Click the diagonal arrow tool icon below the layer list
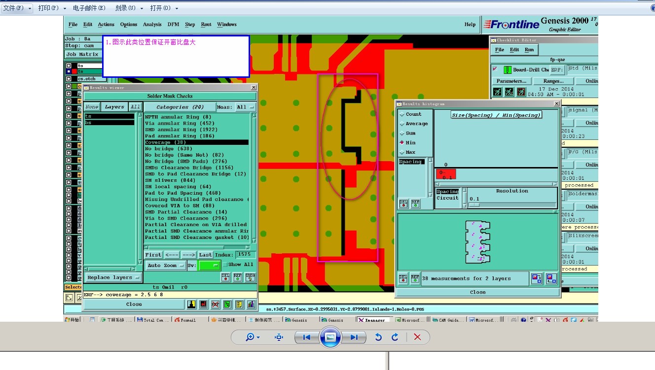The width and height of the screenshot is (655, 370). (x=69, y=298)
